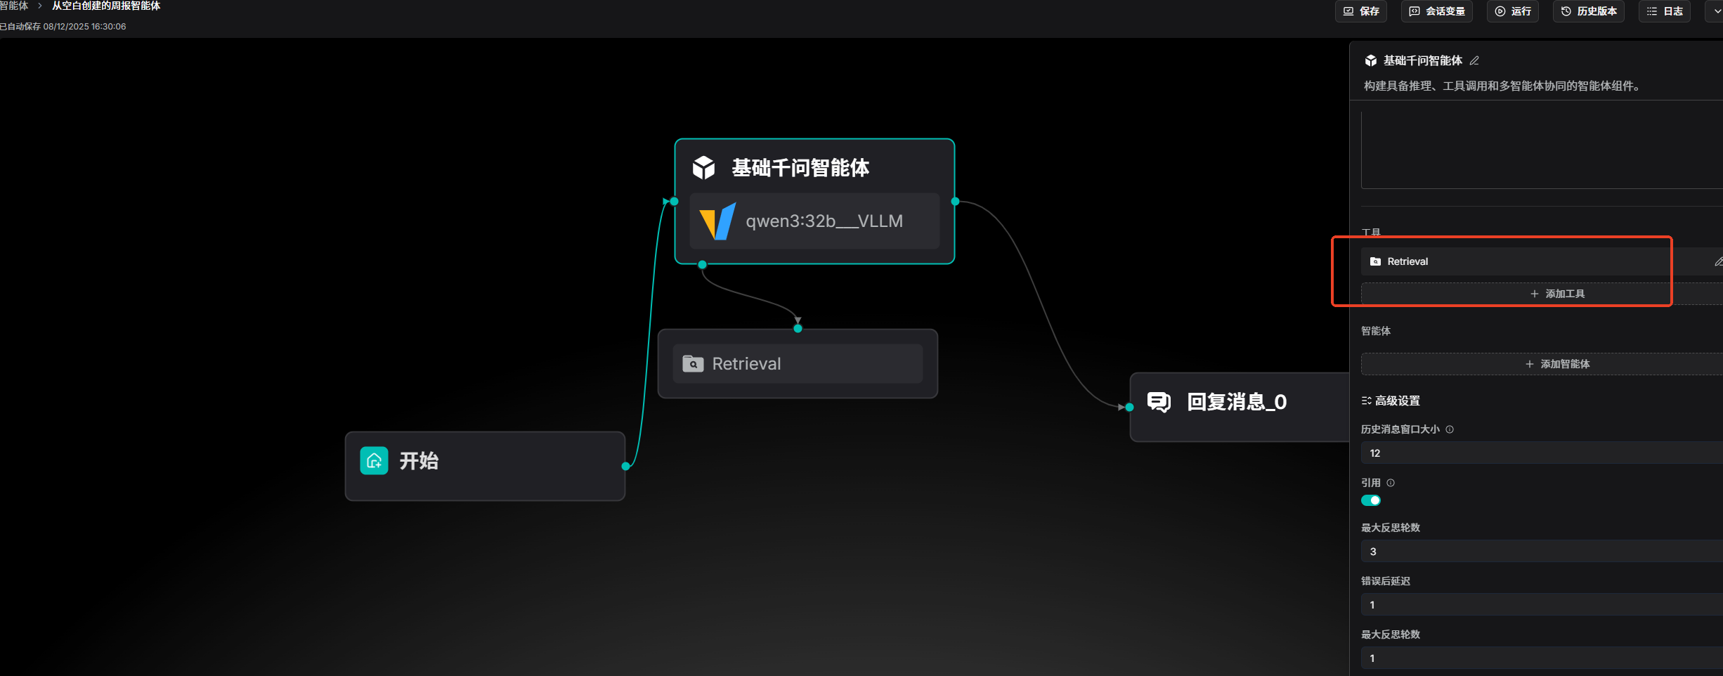Viewport: 1723px width, 676px height.
Task: Expand the top-right dropdown chevron
Action: pyautogui.click(x=1717, y=11)
